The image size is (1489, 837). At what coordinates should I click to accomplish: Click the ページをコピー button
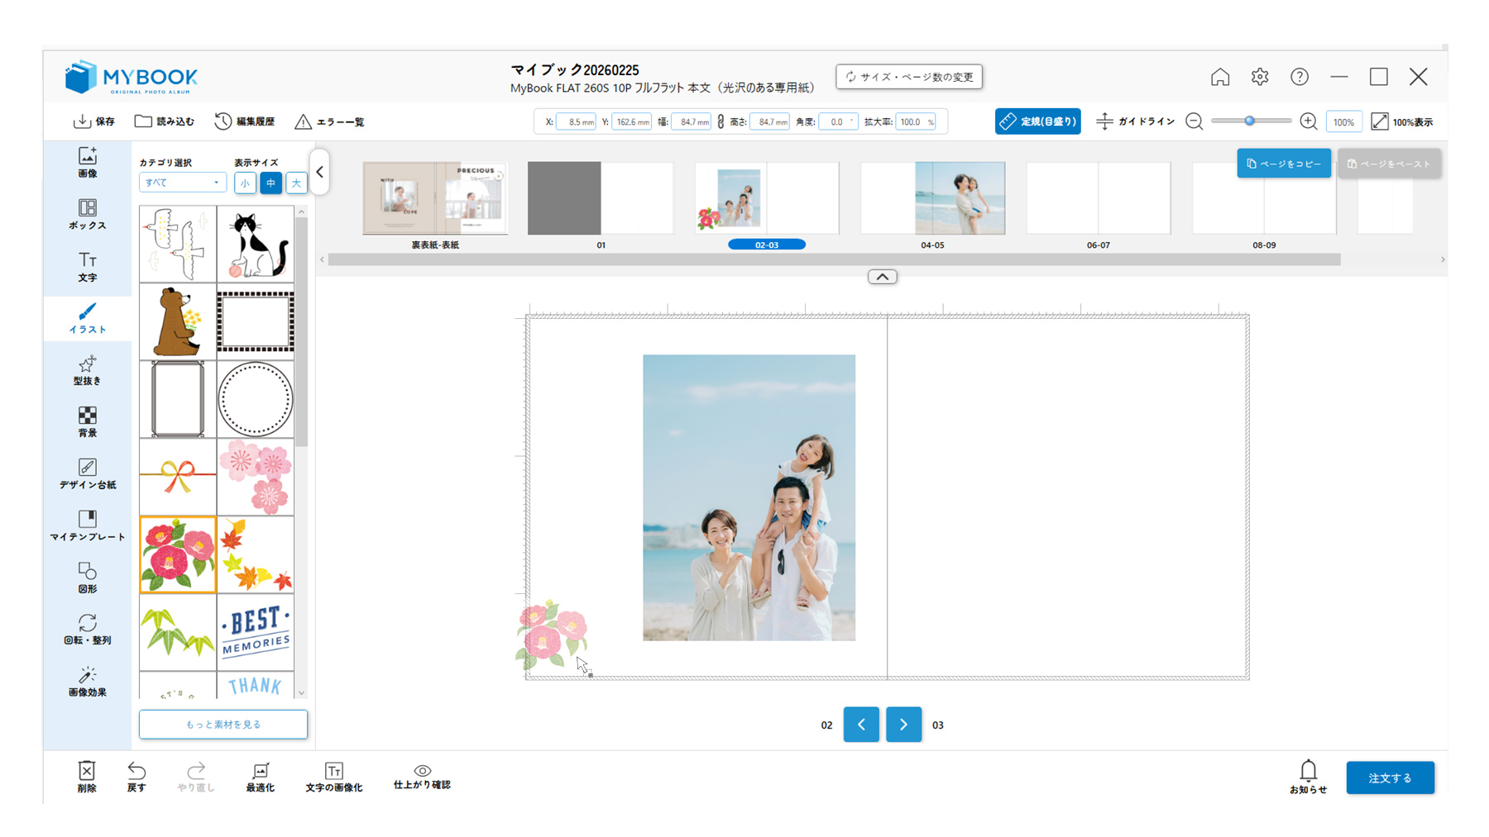click(x=1284, y=164)
